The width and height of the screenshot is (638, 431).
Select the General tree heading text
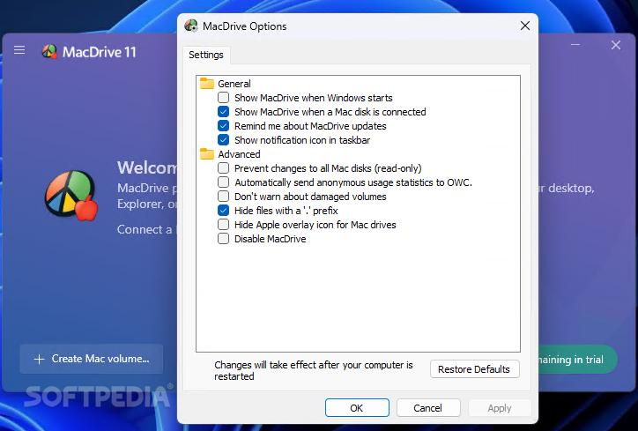pos(234,84)
